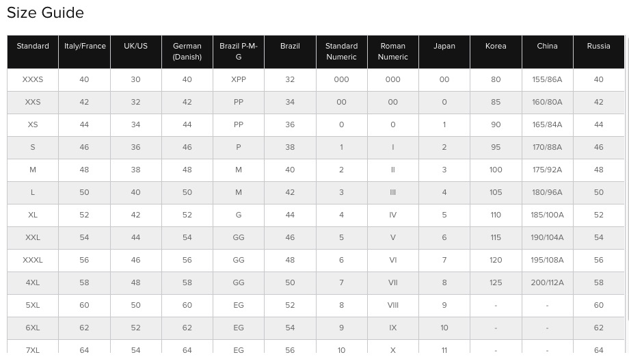Viewport: 629px width, 357px height.
Task: Select the China column header
Action: (548, 52)
